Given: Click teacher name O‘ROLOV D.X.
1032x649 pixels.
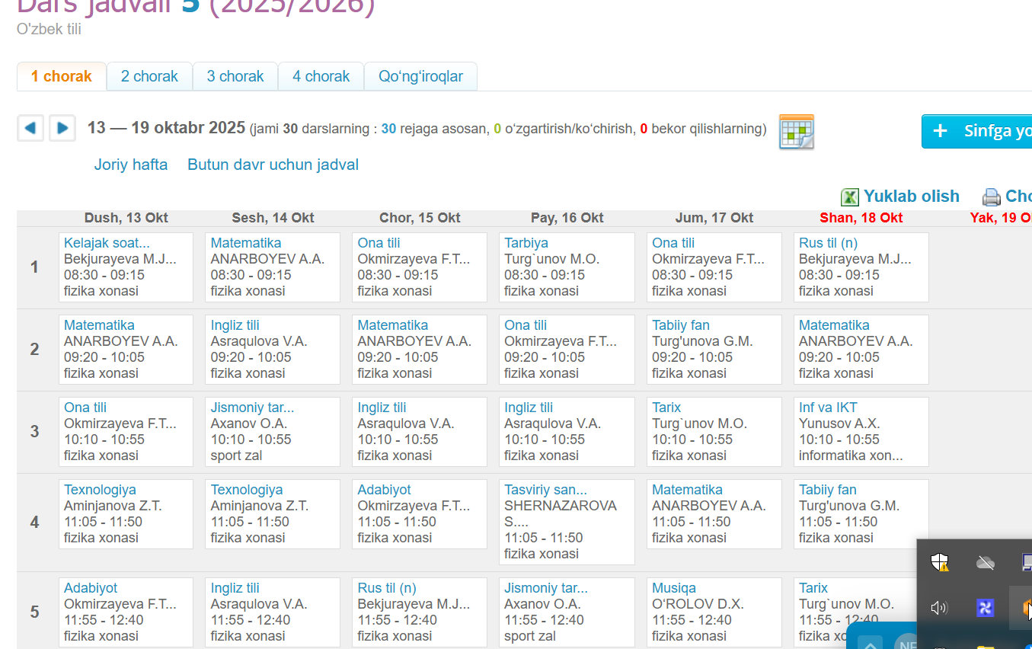Looking at the screenshot, I should (698, 604).
